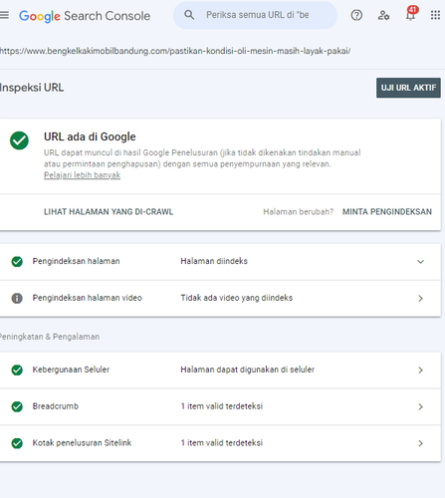Click the search magnifier icon
This screenshot has height=498, width=445.
[189, 15]
